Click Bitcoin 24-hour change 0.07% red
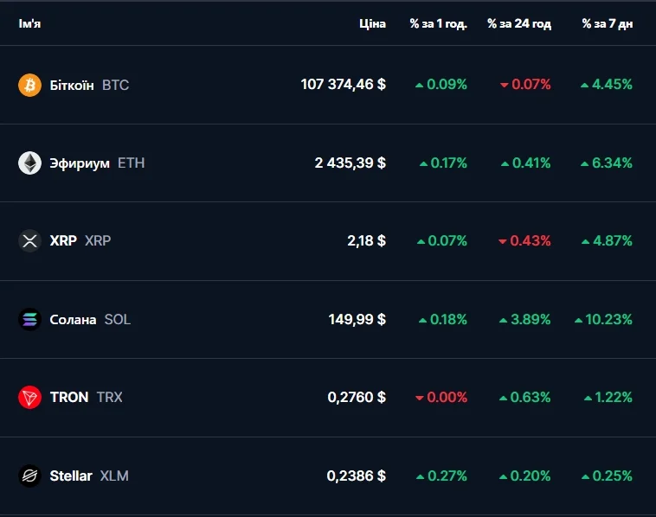 coord(525,85)
